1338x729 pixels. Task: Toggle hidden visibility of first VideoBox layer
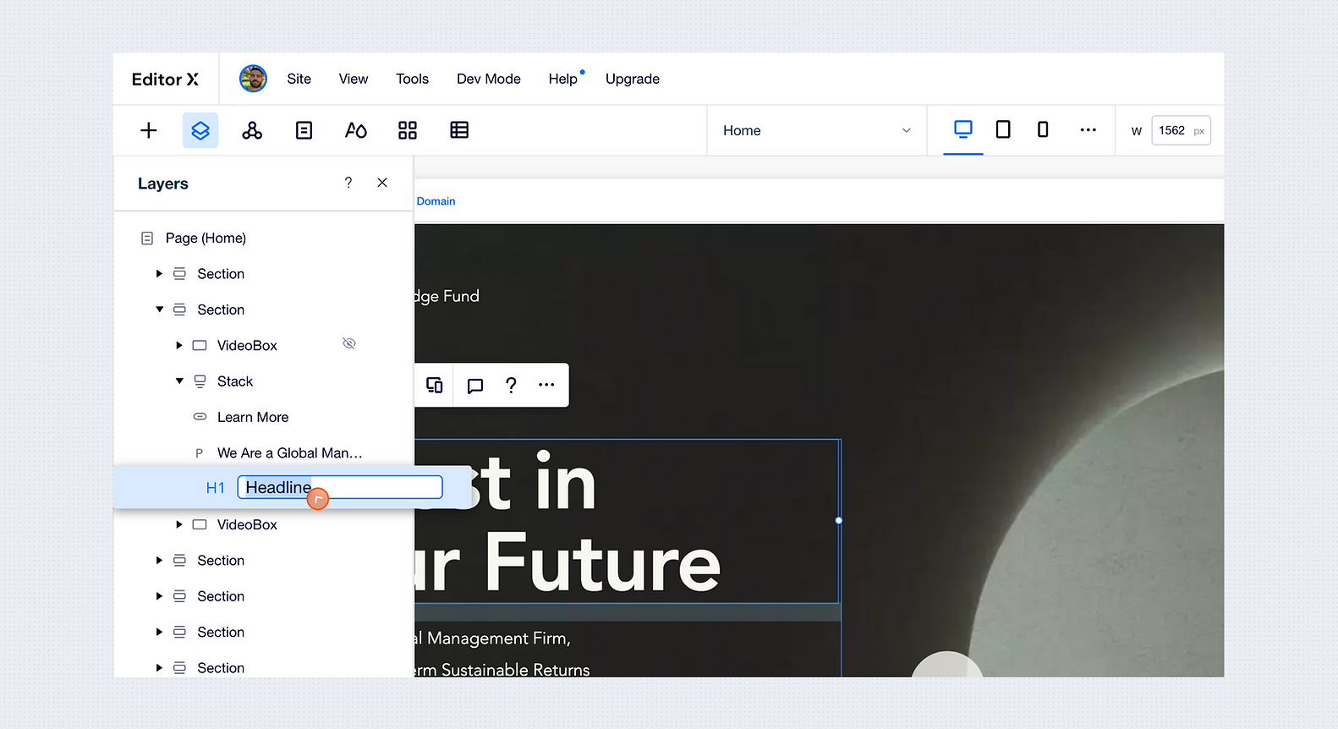coord(349,343)
